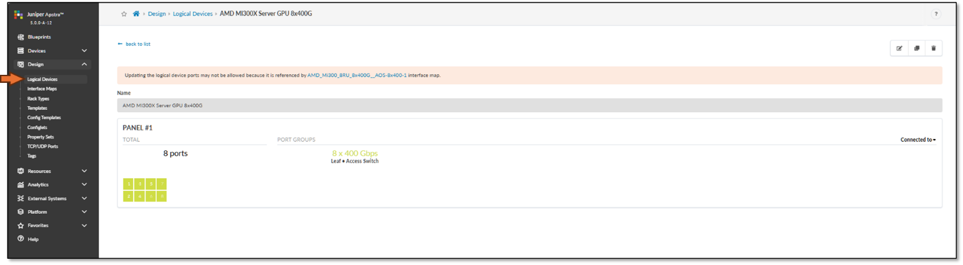Select port 4 square in panel
Screen dimensions: 963x265
pos(139,196)
